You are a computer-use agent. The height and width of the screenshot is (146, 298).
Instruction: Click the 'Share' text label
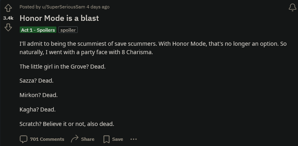pos(88,139)
